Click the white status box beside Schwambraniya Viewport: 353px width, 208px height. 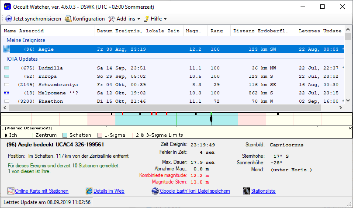[x=7, y=85]
